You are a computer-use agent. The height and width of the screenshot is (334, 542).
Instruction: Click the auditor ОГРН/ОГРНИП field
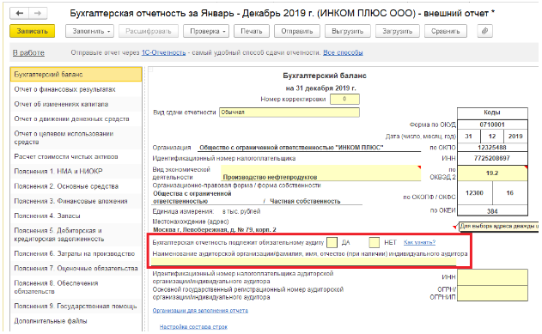point(492,294)
